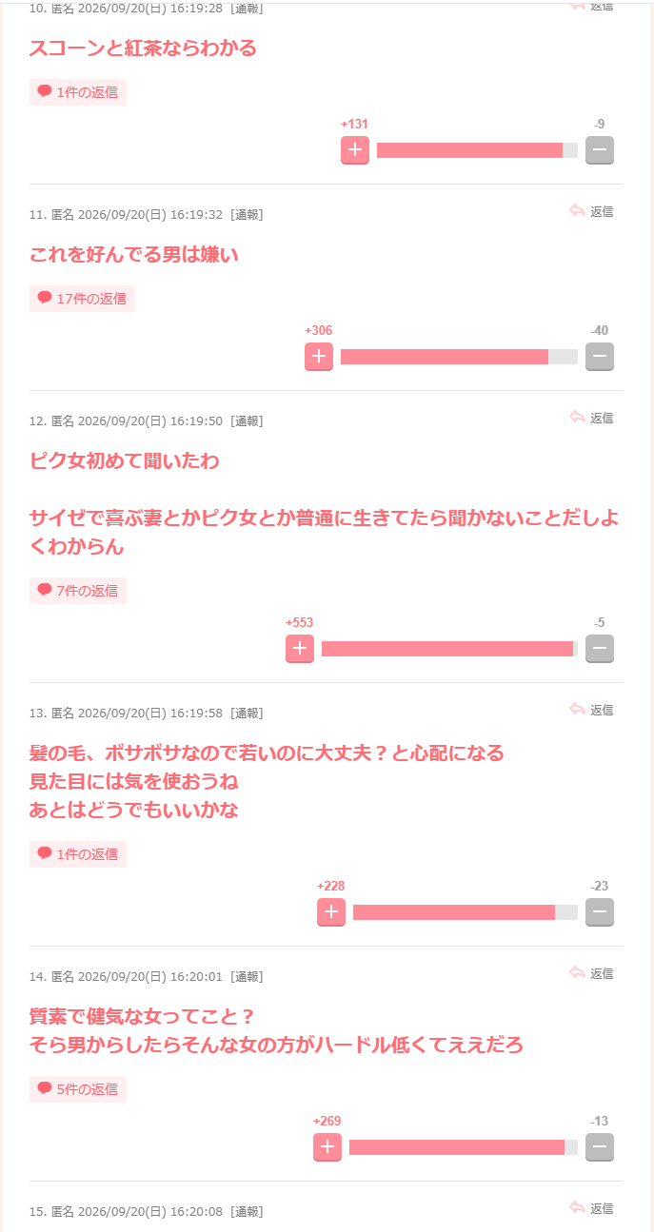Downvote comment 11 with minus button
The width and height of the screenshot is (654, 1232).
point(600,357)
